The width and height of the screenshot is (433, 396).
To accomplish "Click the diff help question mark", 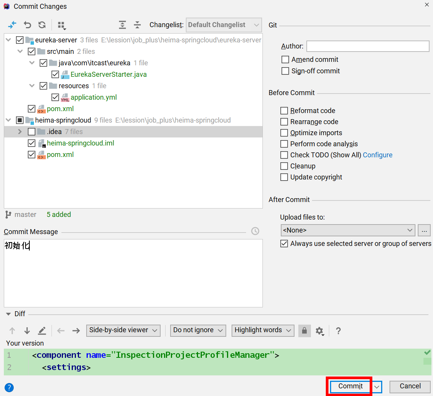I will (338, 330).
